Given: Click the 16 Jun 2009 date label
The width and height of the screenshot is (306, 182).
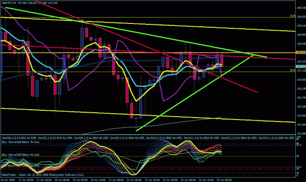Looking at the screenshot, I should (x=8, y=180).
